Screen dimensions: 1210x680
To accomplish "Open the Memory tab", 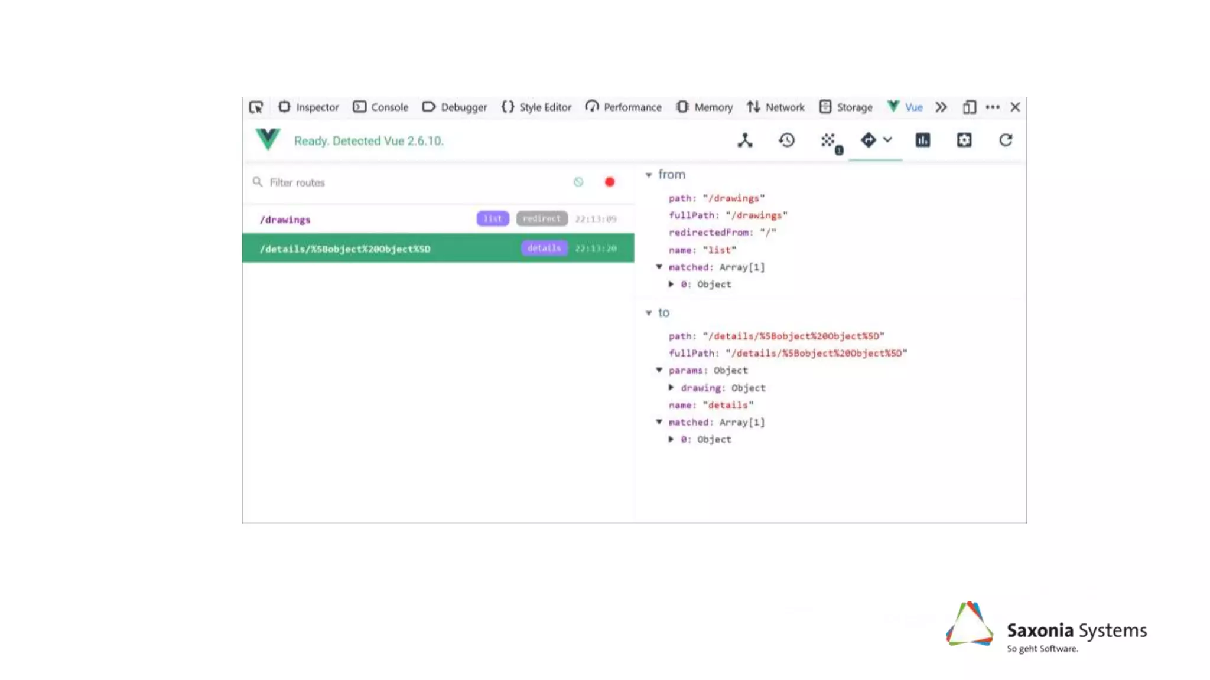I will 704,107.
